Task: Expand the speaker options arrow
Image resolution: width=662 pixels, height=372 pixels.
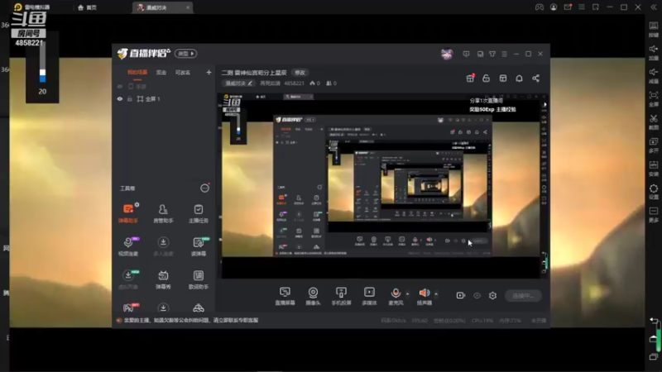Action: [436, 293]
